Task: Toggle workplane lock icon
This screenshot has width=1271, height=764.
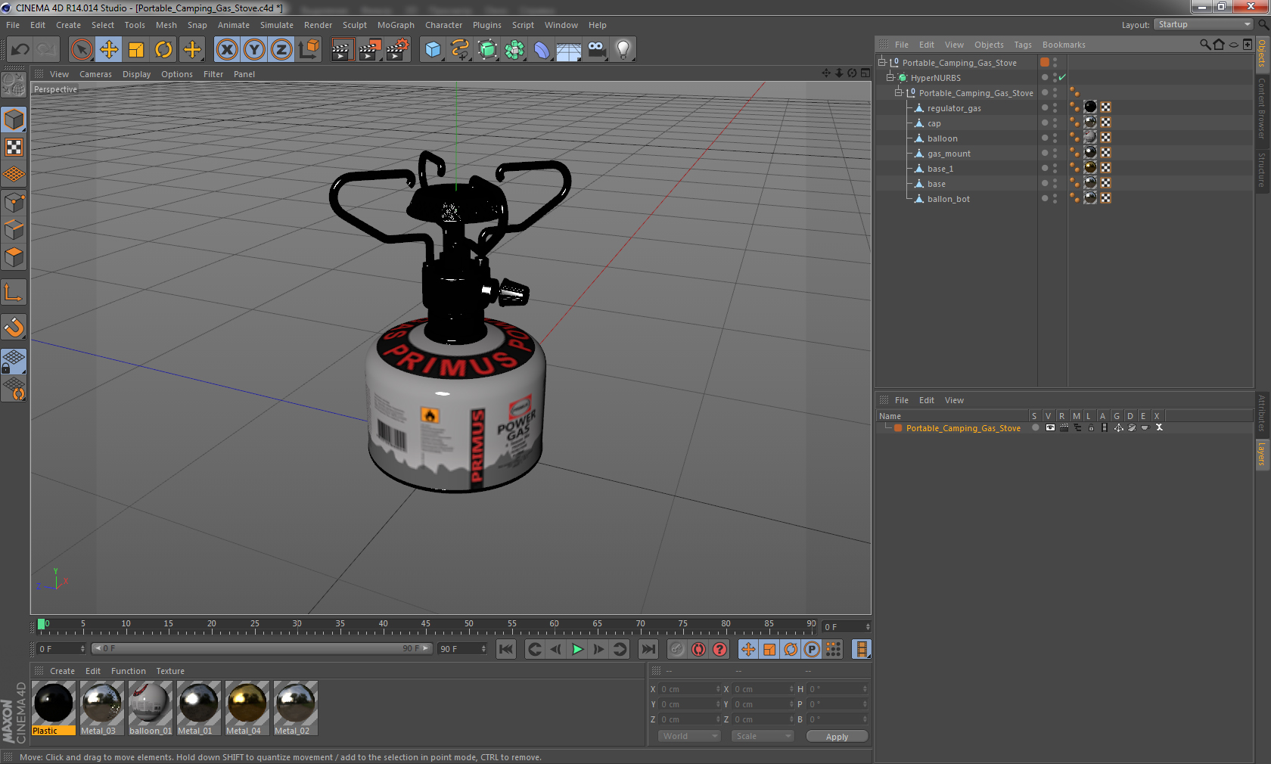Action: click(x=14, y=361)
